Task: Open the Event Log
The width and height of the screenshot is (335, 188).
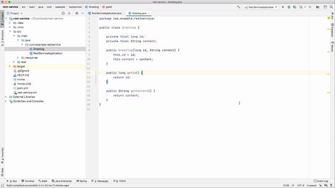Action: [321, 181]
